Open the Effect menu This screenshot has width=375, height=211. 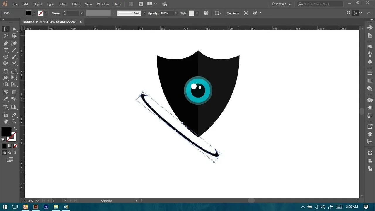pos(76,4)
